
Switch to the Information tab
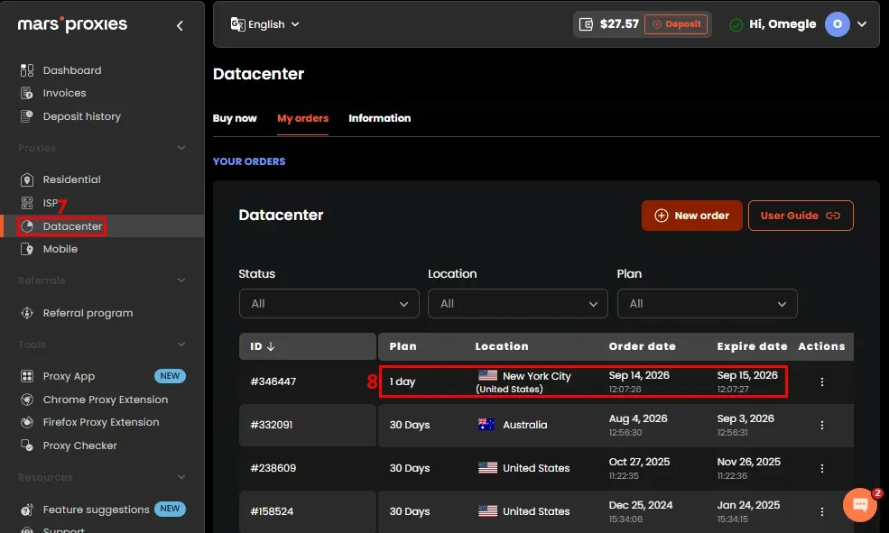click(x=380, y=118)
